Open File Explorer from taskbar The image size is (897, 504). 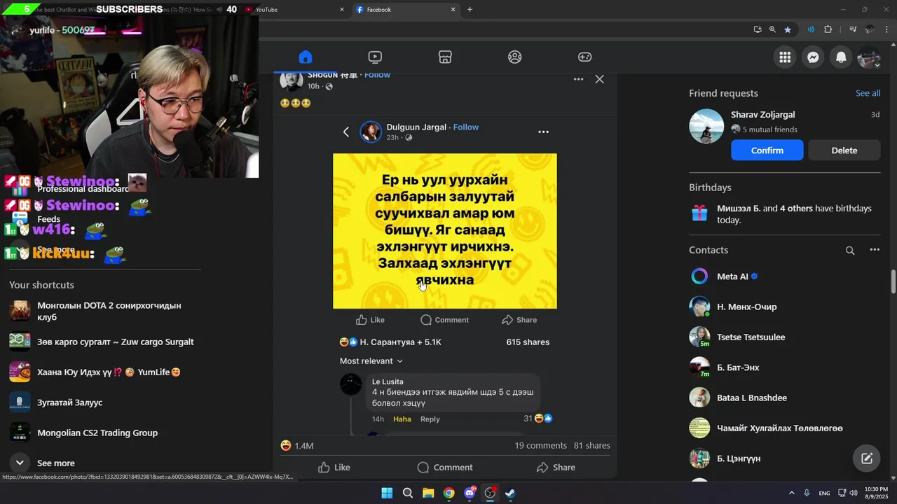pos(428,493)
